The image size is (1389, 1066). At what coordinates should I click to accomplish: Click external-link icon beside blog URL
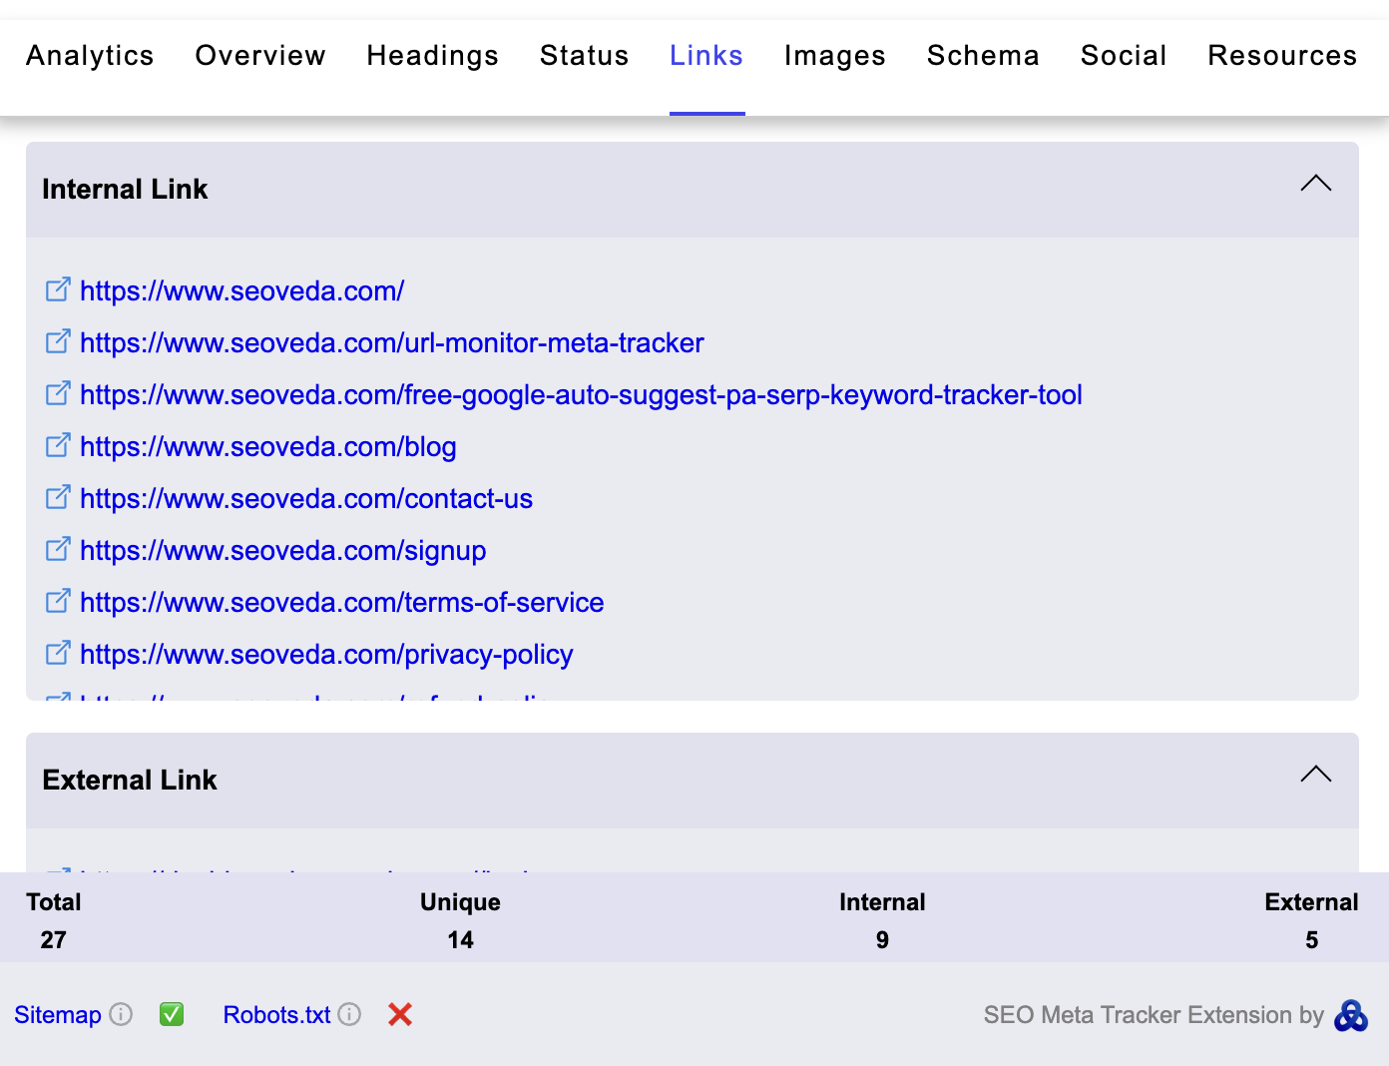(59, 445)
